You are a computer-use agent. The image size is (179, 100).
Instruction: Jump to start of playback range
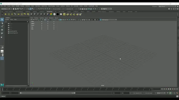[162, 89]
